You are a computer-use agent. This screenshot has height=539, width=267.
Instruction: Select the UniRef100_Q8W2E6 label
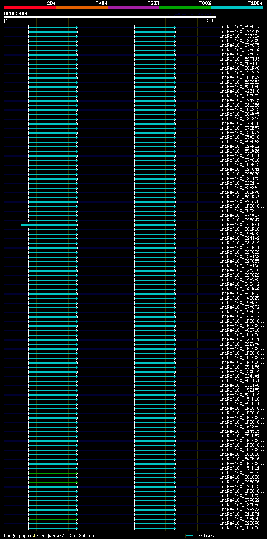240,105
